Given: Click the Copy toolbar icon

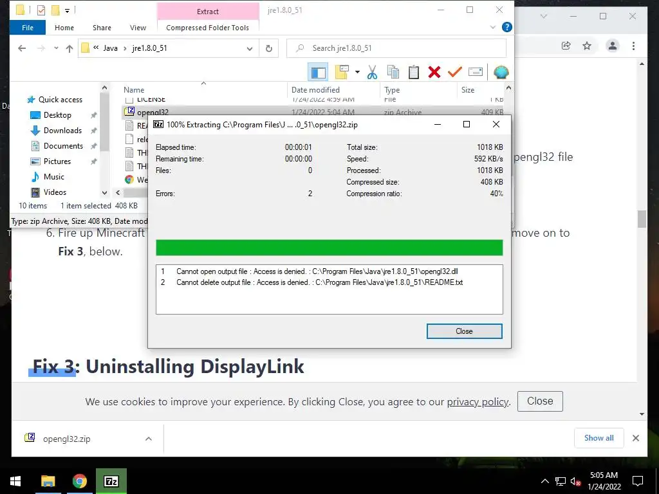Looking at the screenshot, I should click(x=393, y=72).
